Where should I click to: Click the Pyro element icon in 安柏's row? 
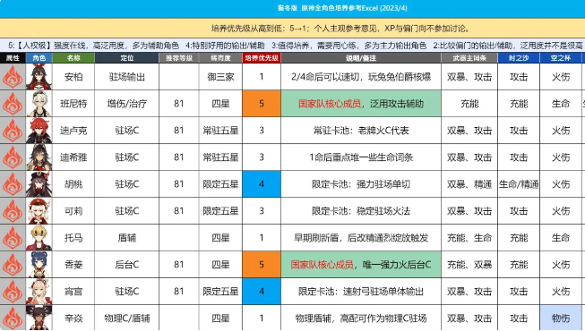(13, 77)
